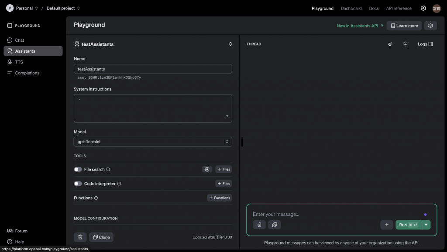Open thread storage database icon
Viewport: 447px width, 252px height.
(x=405, y=44)
